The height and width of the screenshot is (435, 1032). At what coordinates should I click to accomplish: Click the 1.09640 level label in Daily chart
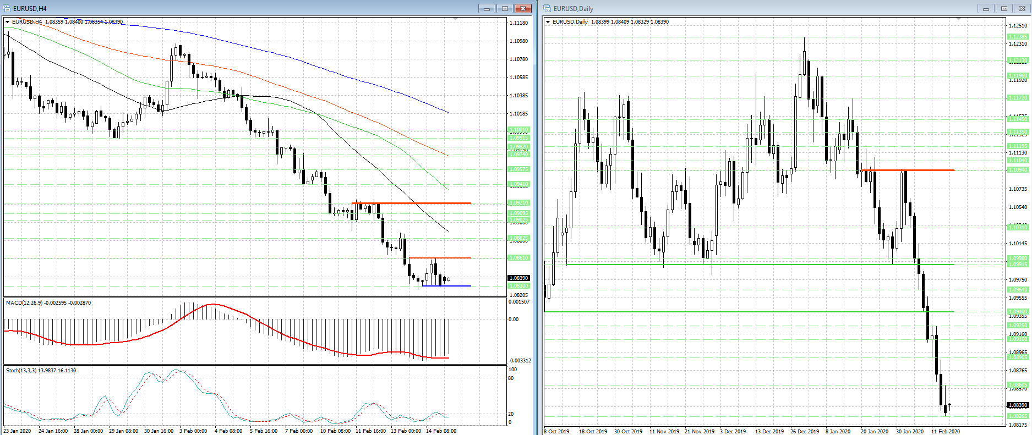1017,289
